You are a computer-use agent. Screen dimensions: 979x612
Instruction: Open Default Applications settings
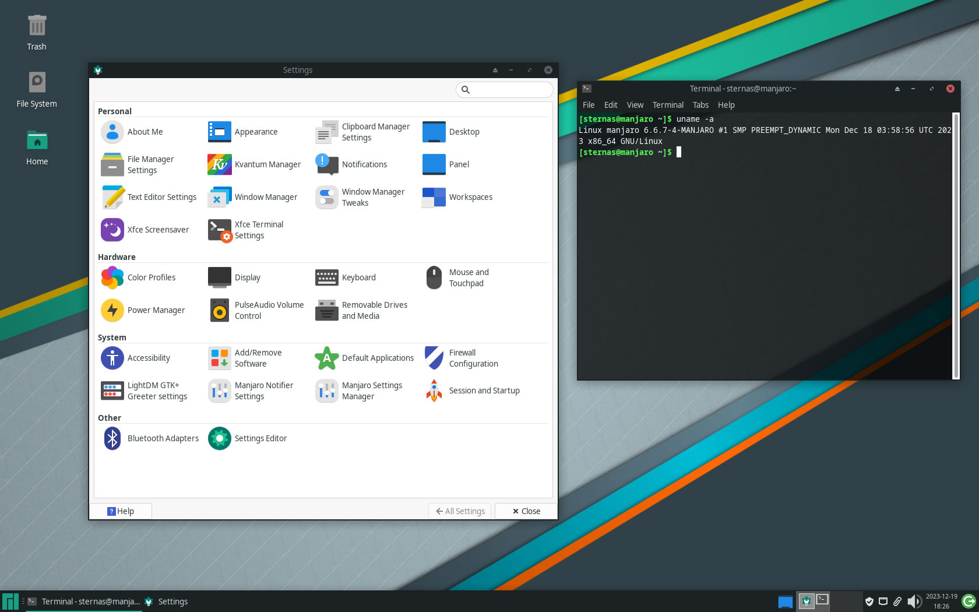365,358
